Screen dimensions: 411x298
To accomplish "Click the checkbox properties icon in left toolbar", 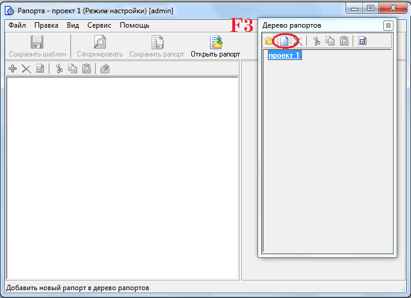I will click(40, 69).
